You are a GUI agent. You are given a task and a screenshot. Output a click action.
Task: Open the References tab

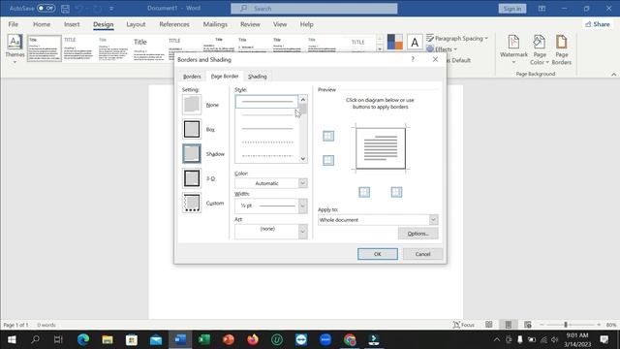tap(174, 24)
